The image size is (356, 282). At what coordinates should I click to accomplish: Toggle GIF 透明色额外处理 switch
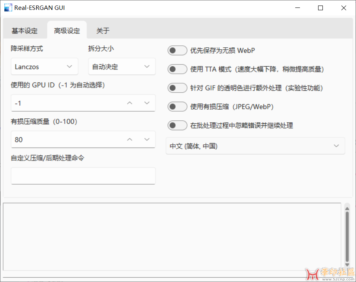[177, 88]
